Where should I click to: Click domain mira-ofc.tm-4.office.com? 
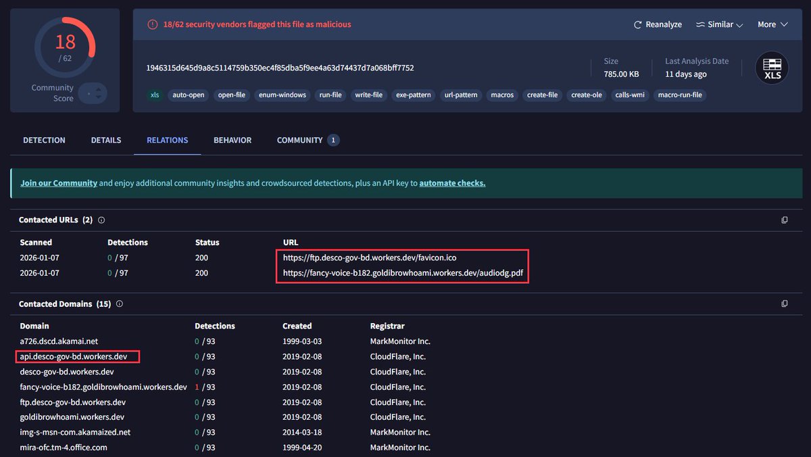click(x=64, y=448)
